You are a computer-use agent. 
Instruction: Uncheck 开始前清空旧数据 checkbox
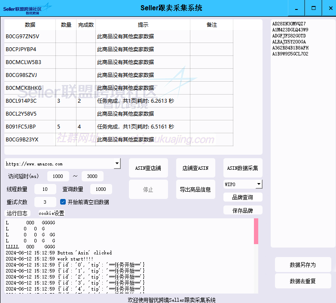[x=63, y=202]
